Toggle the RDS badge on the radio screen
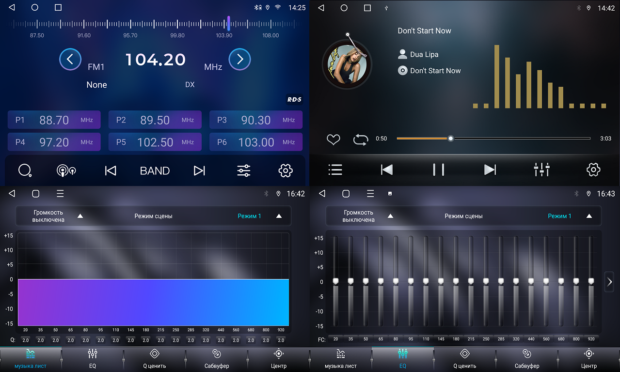This screenshot has width=620, height=372. [x=294, y=100]
